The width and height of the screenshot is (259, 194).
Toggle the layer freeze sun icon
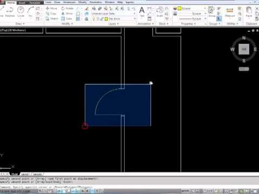click(98, 19)
